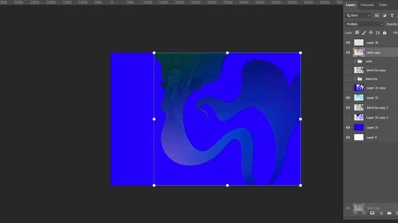Show the hidden Layer 31 copy 2 layer
The height and width of the screenshot is (223, 398).
click(348, 118)
